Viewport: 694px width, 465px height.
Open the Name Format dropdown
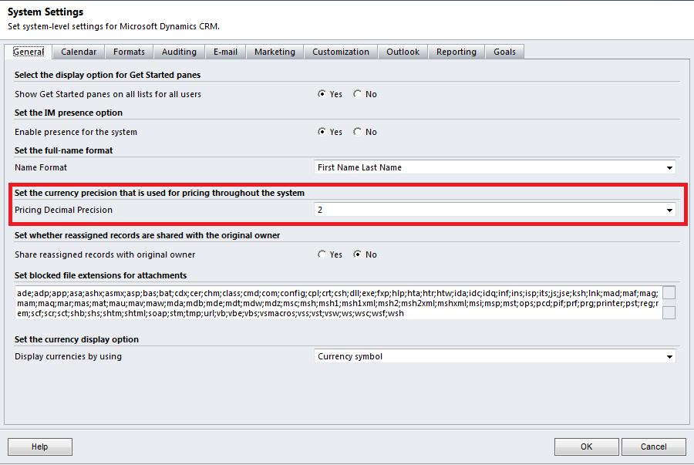click(670, 167)
